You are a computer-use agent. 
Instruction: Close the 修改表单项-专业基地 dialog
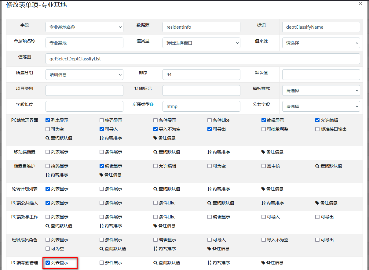click(360, 4)
